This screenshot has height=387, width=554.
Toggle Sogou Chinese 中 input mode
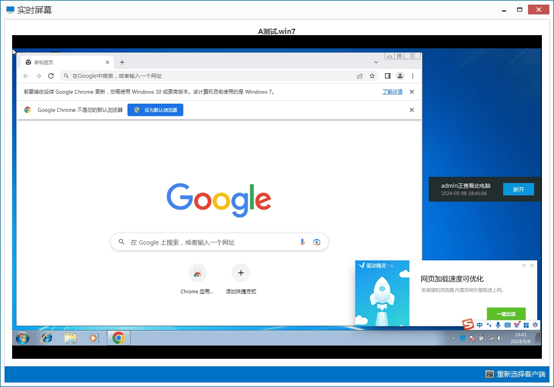480,325
